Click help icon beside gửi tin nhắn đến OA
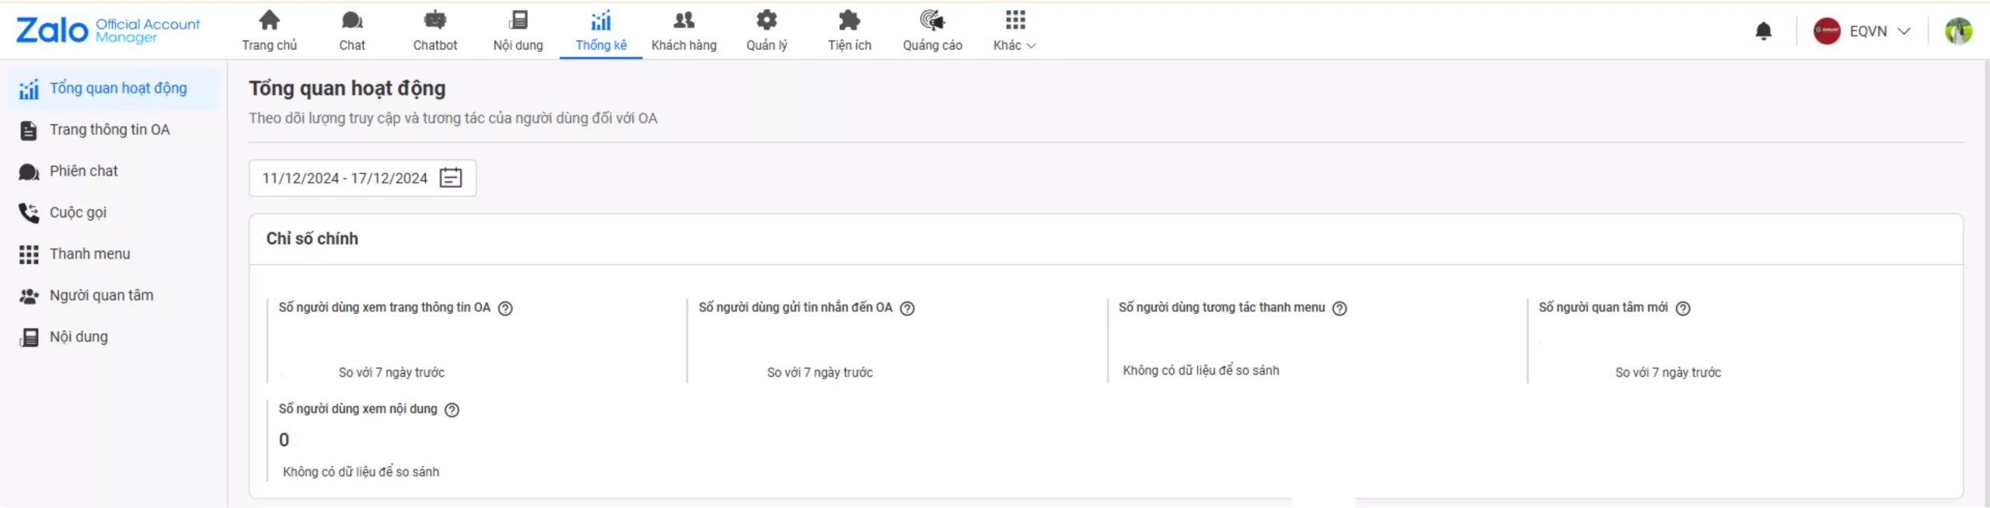1990x508 pixels. (x=906, y=308)
